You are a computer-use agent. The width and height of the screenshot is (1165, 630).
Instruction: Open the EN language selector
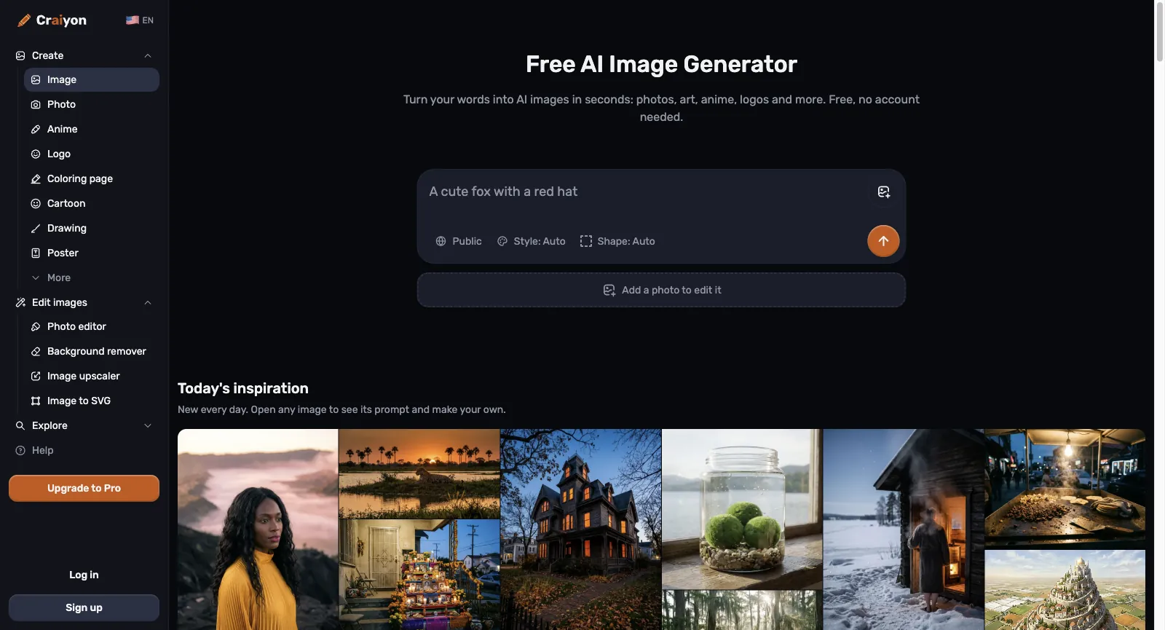pyautogui.click(x=140, y=20)
